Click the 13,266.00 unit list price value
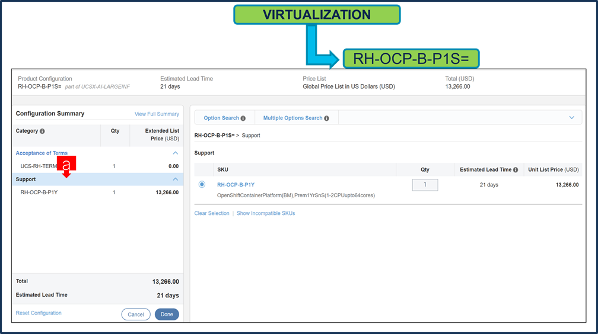 click(567, 185)
